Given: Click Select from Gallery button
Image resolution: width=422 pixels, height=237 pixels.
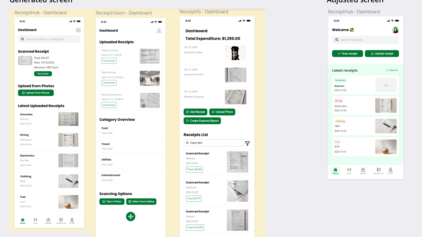Looking at the screenshot, I should [x=141, y=201].
